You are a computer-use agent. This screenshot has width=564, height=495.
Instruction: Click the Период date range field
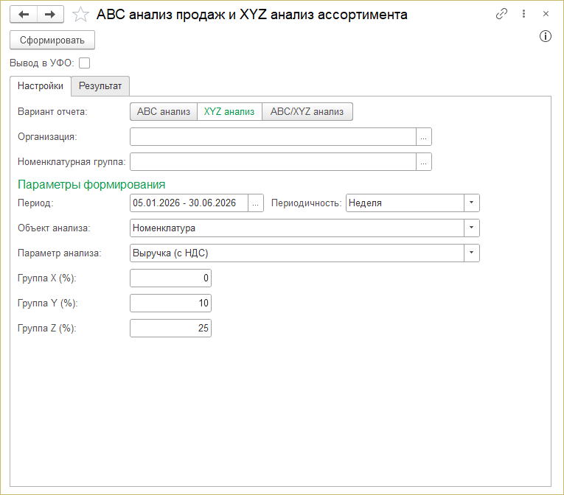click(189, 203)
